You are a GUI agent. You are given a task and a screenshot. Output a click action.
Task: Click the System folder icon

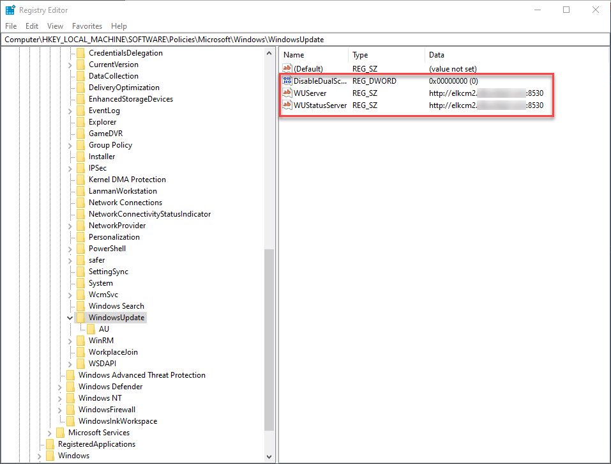click(x=80, y=283)
